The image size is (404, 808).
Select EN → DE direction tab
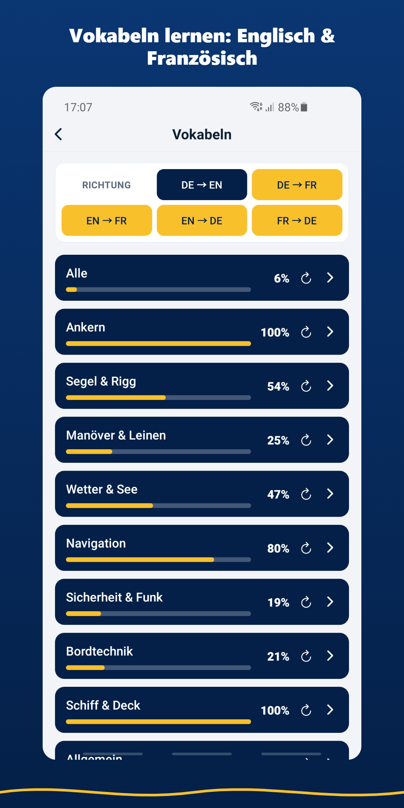point(202,221)
